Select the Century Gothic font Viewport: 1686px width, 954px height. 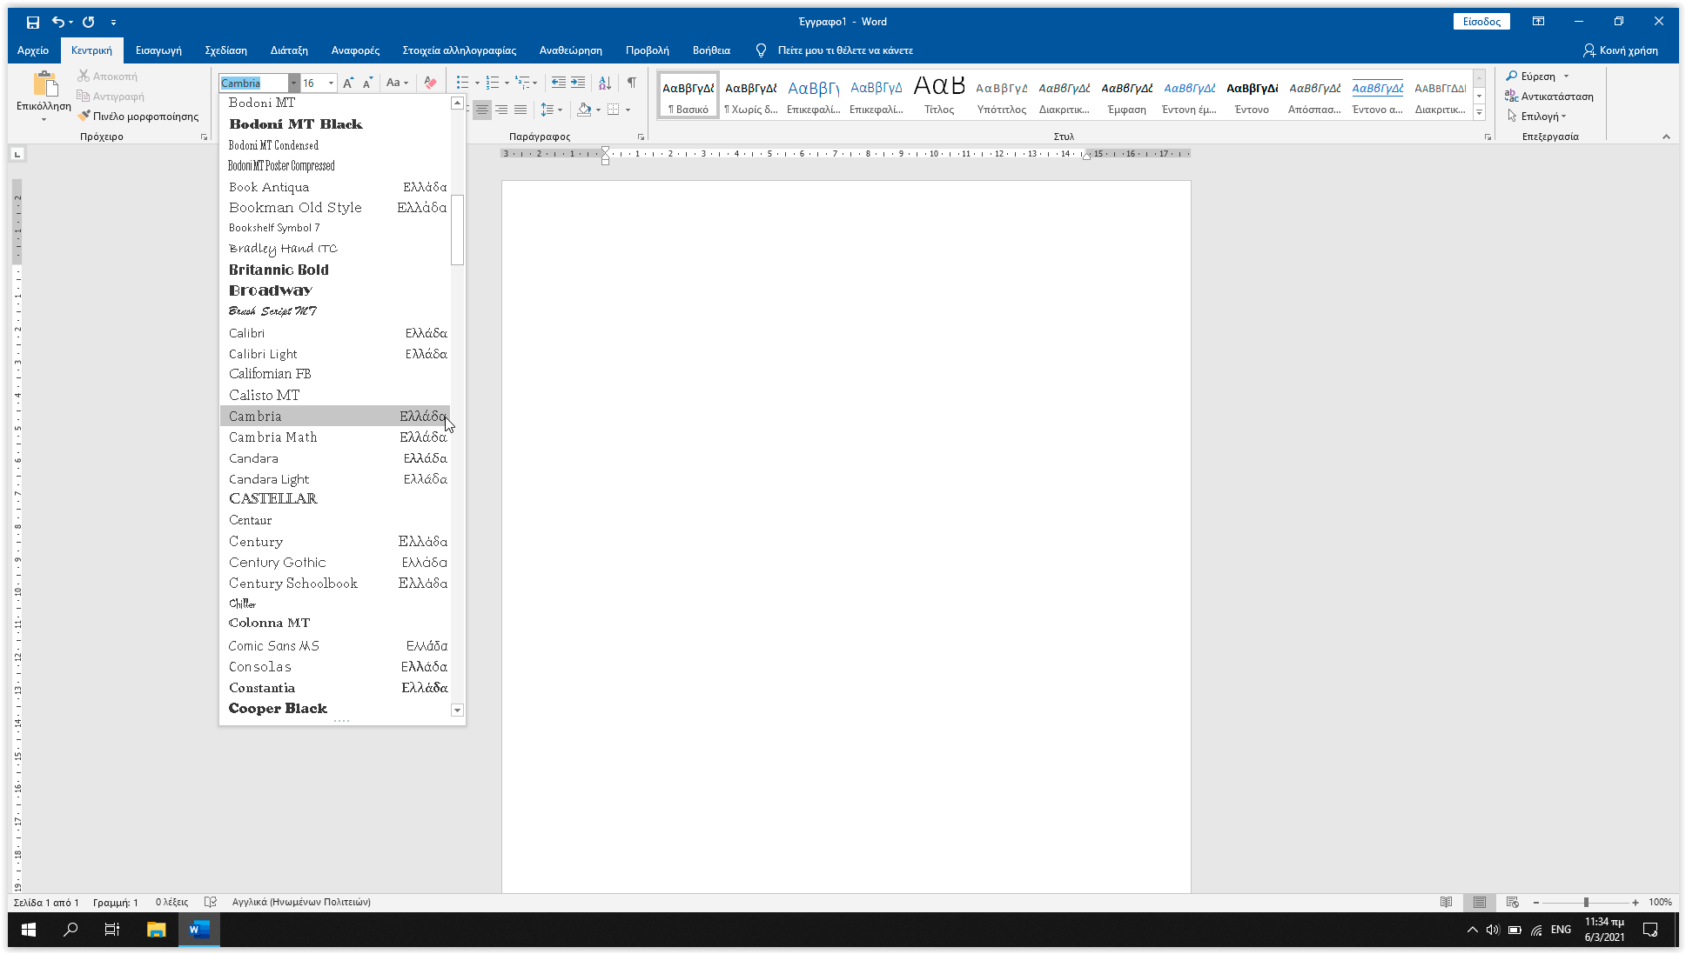335,563
